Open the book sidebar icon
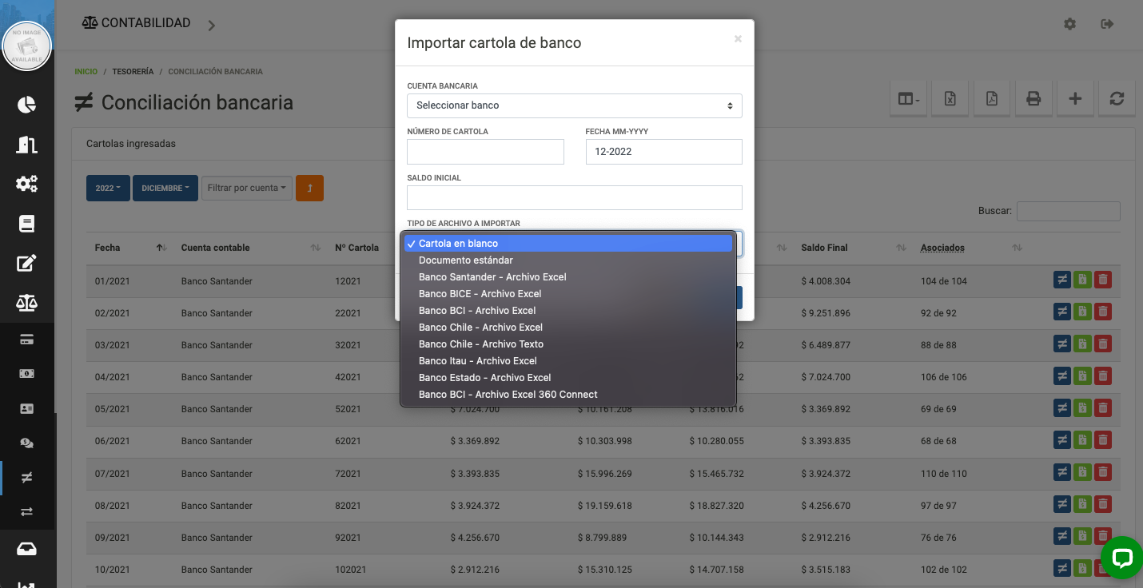Screen dimensions: 1143x588 [27, 224]
